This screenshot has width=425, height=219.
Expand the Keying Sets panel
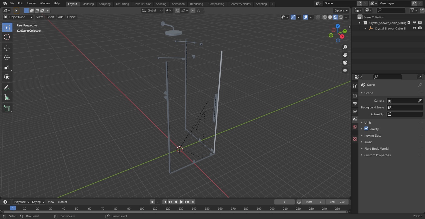point(372,135)
